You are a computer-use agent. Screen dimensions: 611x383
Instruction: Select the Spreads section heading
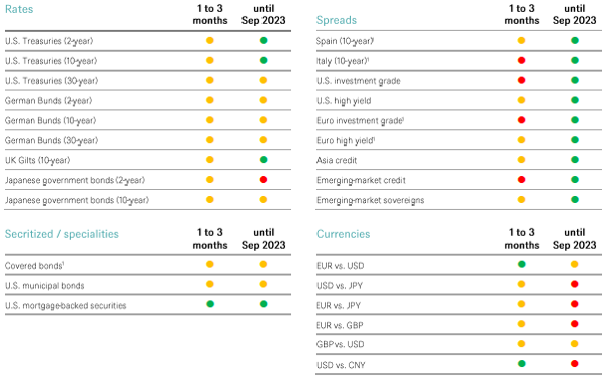[x=336, y=20]
